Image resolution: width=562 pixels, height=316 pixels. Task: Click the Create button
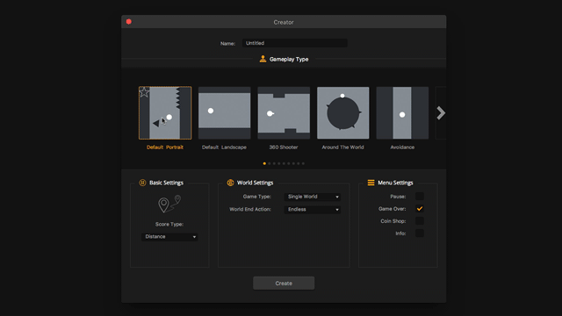click(284, 283)
